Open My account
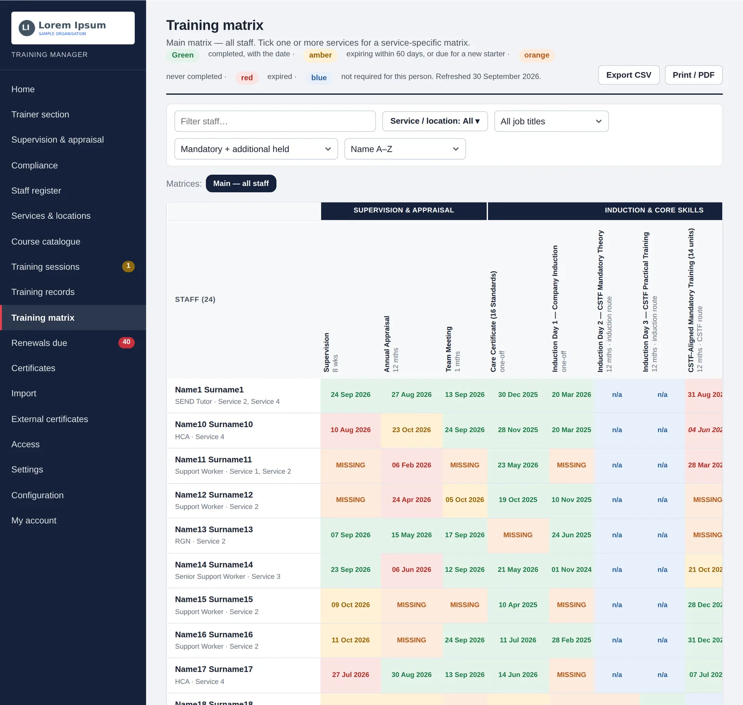The width and height of the screenshot is (743, 705). [73, 521]
